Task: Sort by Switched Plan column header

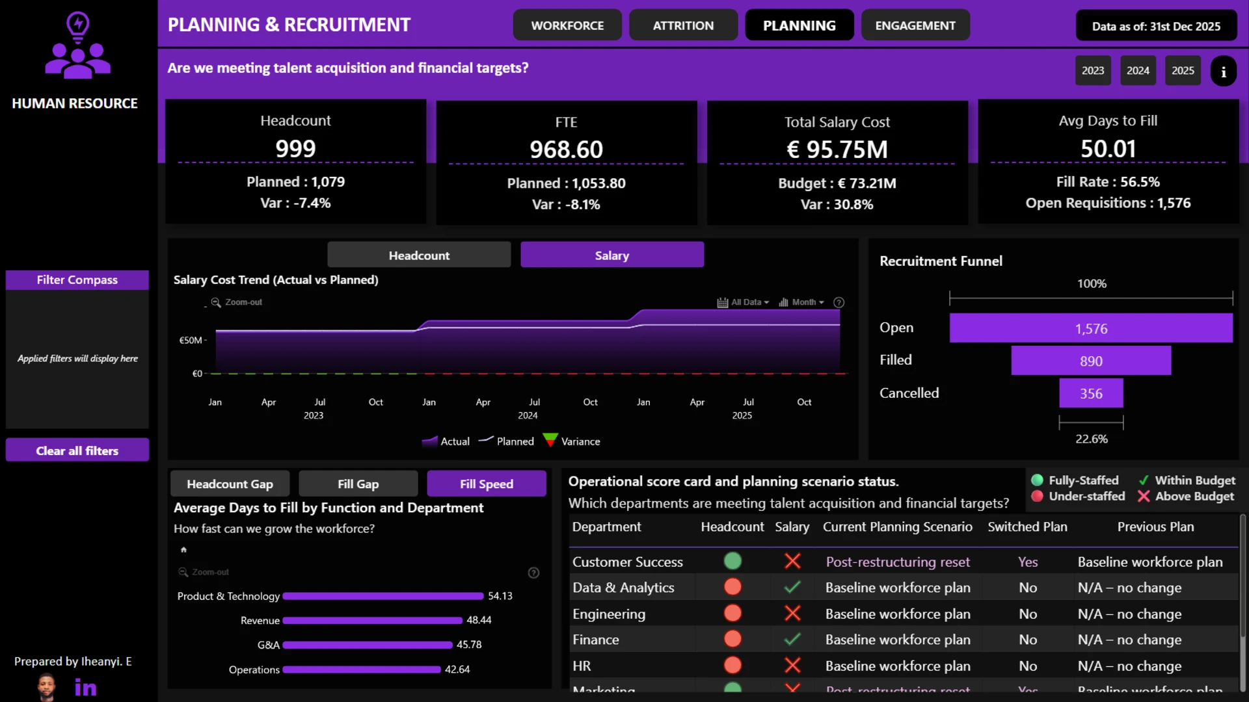Action: click(1027, 526)
